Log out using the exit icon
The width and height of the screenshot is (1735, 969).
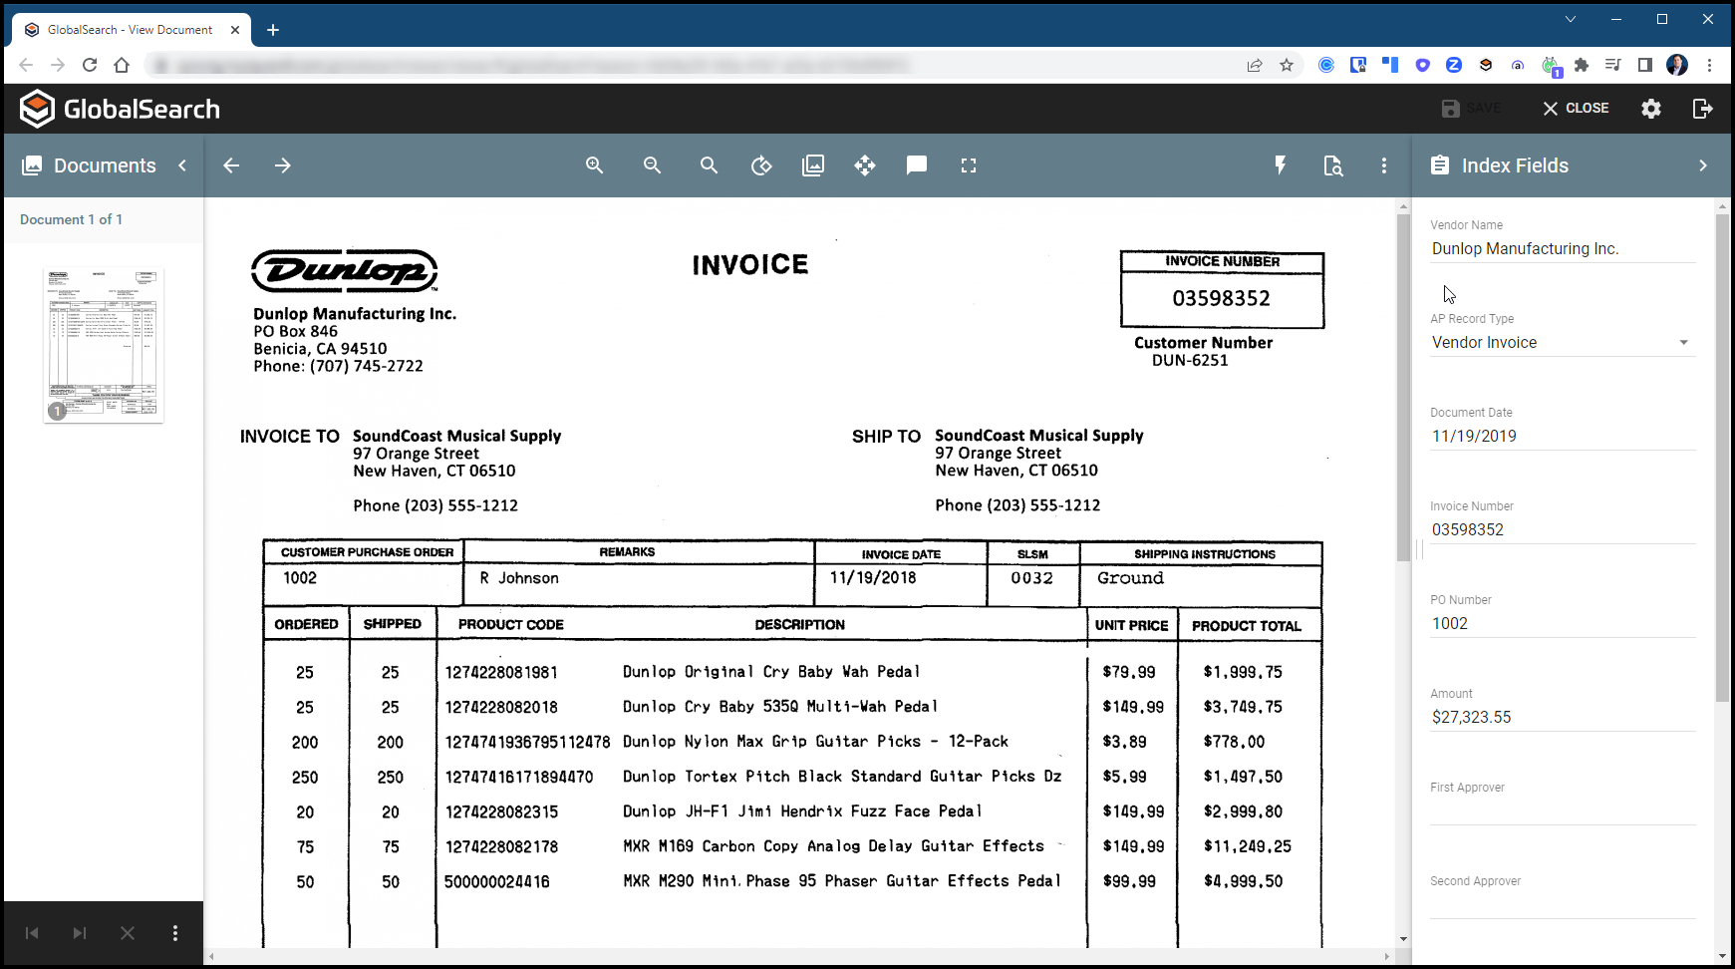pos(1703,108)
